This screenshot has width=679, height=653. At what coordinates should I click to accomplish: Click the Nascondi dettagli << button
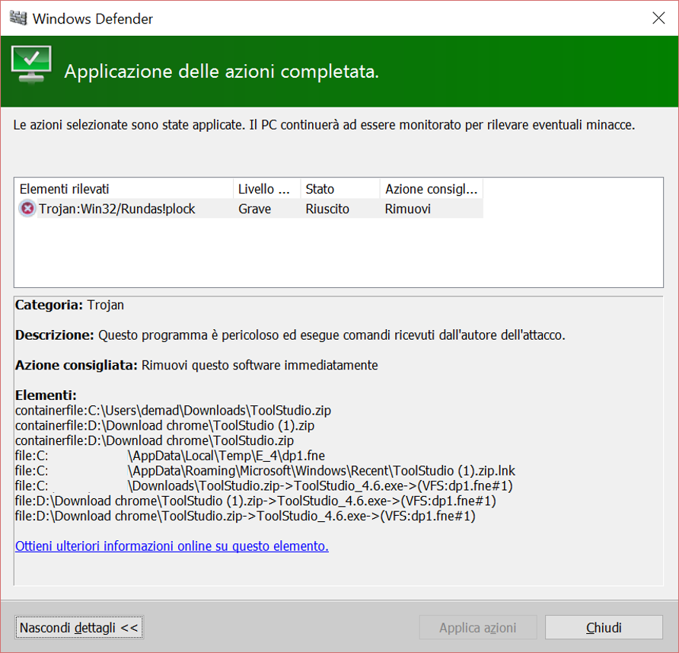pos(79,627)
